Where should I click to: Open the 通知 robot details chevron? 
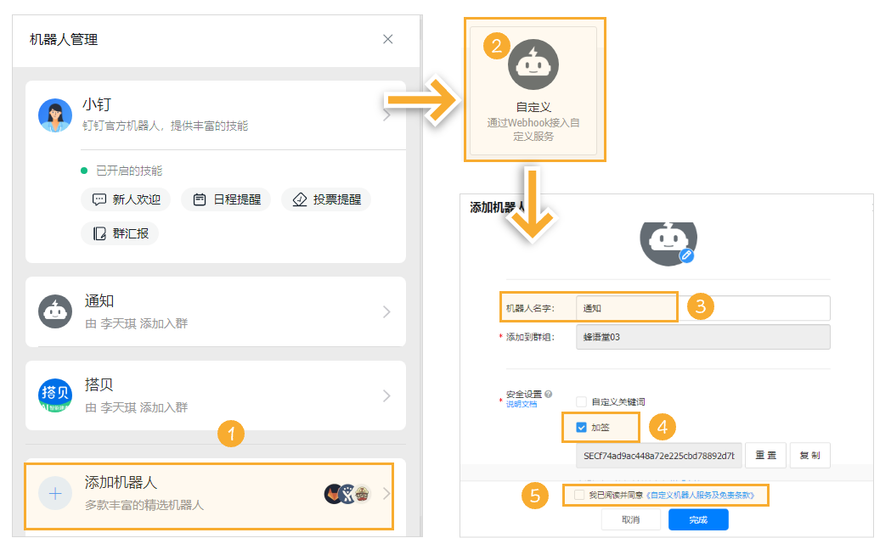(386, 311)
